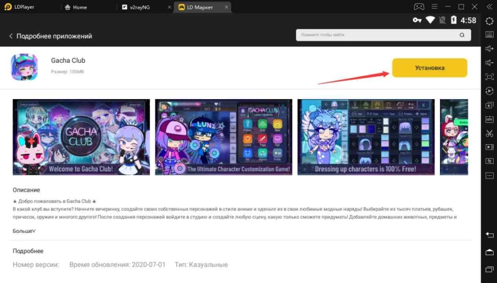Click the clock showing 4:58
The image size is (497, 283).
click(468, 20)
